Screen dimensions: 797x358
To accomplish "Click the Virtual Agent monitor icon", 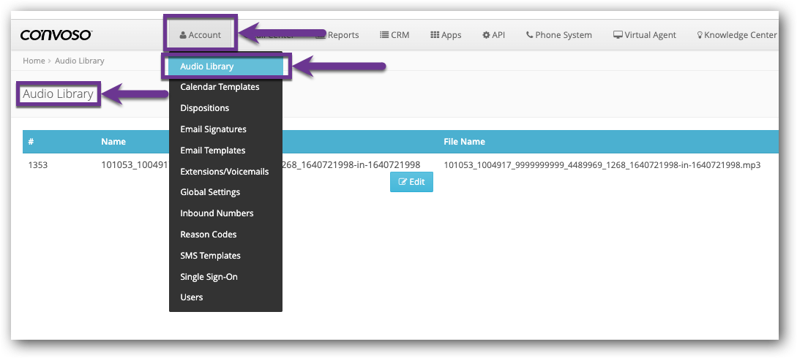I will 618,35.
